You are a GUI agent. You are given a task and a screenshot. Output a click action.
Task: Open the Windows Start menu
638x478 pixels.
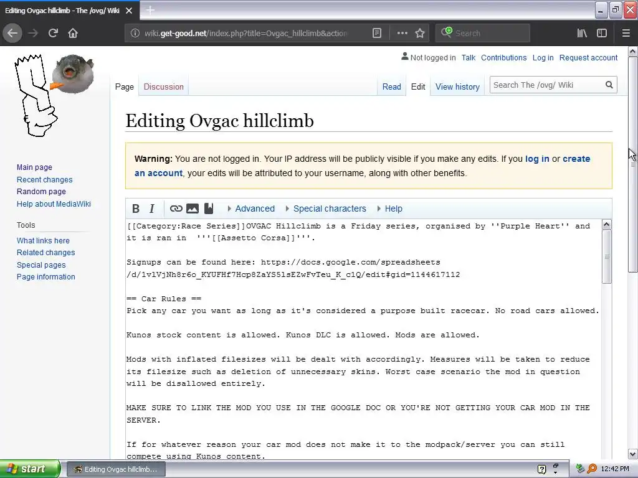click(30, 469)
